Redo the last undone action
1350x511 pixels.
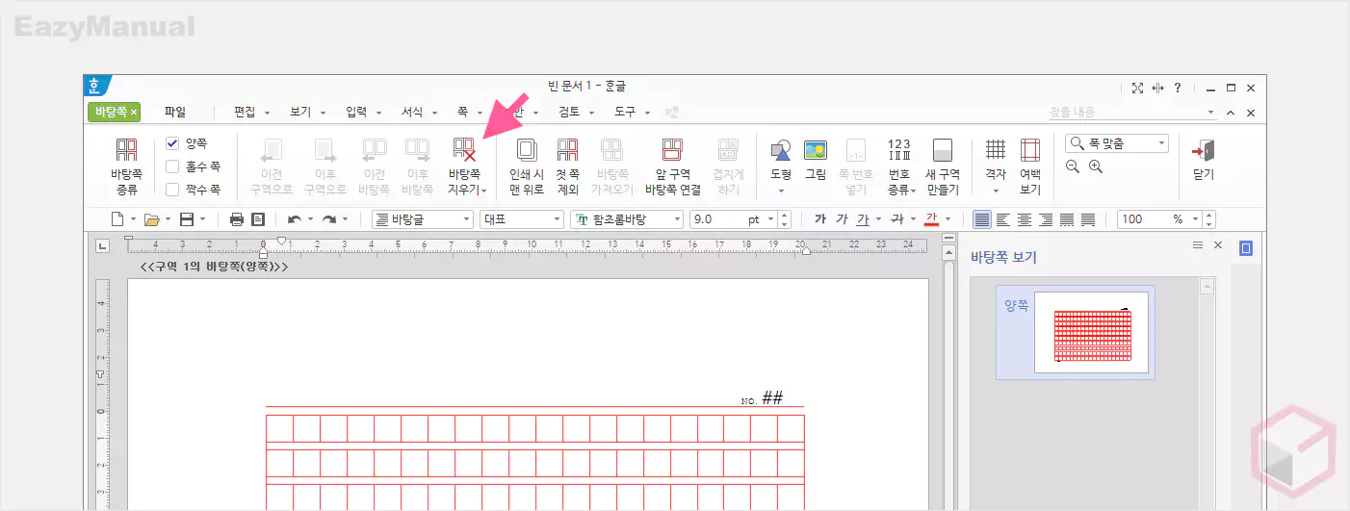tap(329, 219)
